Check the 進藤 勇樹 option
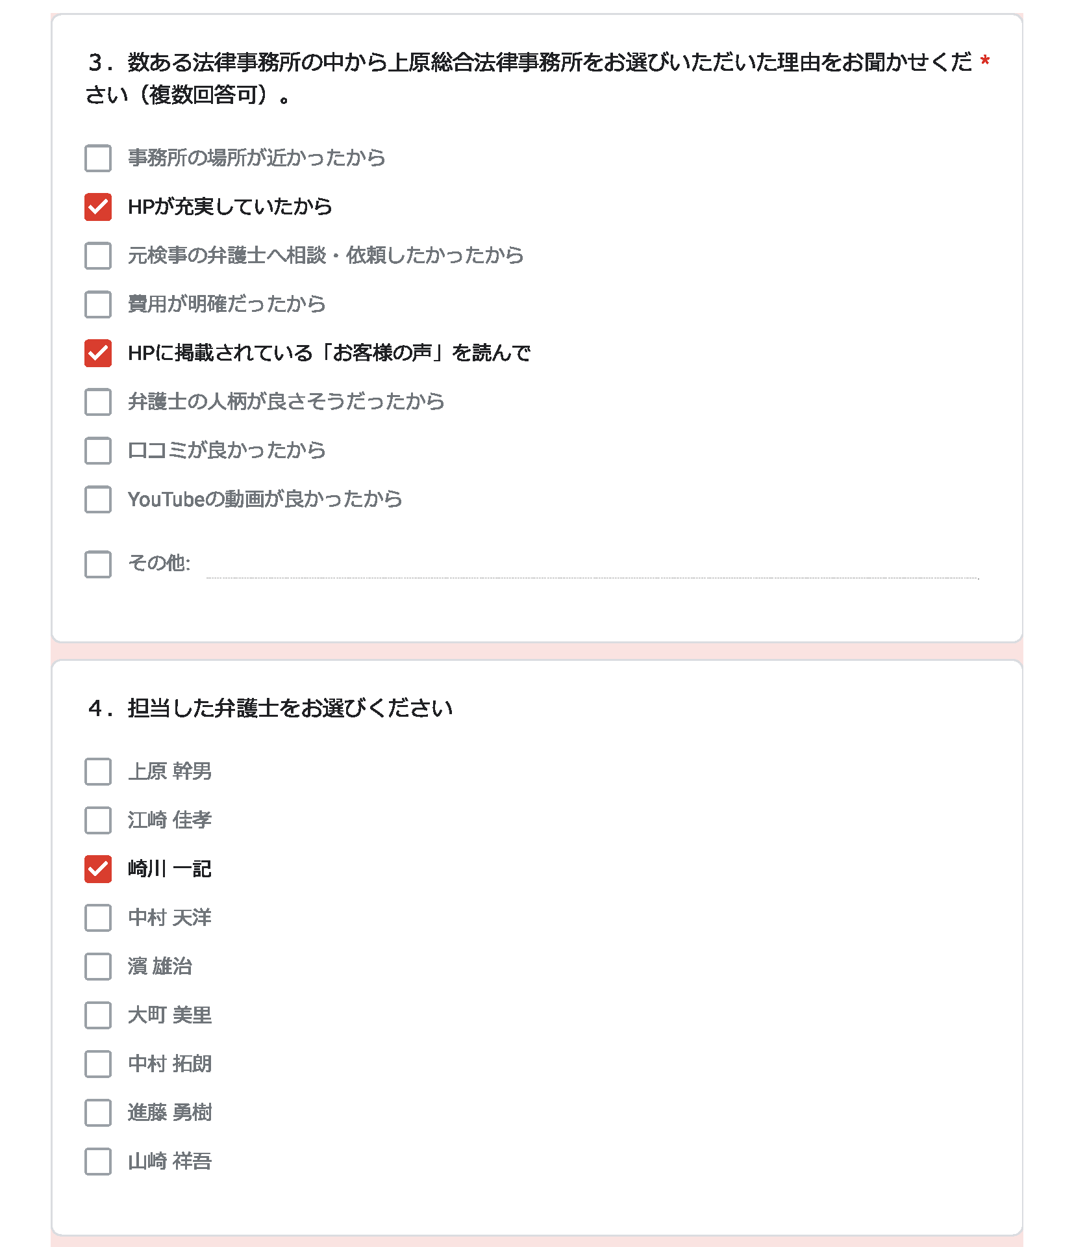The width and height of the screenshot is (1074, 1247). pyautogui.click(x=98, y=1112)
